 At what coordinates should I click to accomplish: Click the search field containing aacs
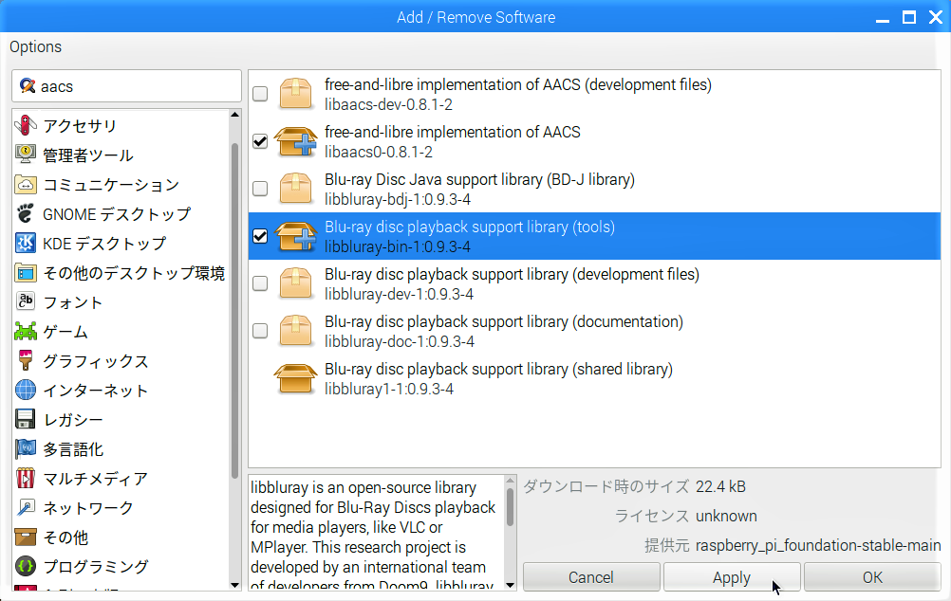click(133, 86)
